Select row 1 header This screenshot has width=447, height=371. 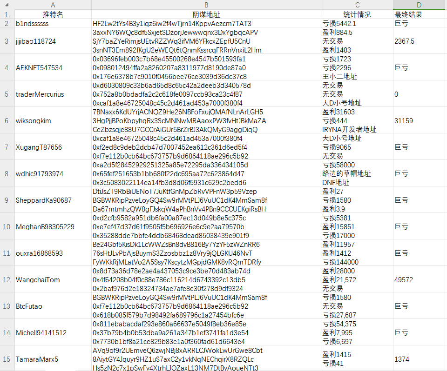click(7, 14)
